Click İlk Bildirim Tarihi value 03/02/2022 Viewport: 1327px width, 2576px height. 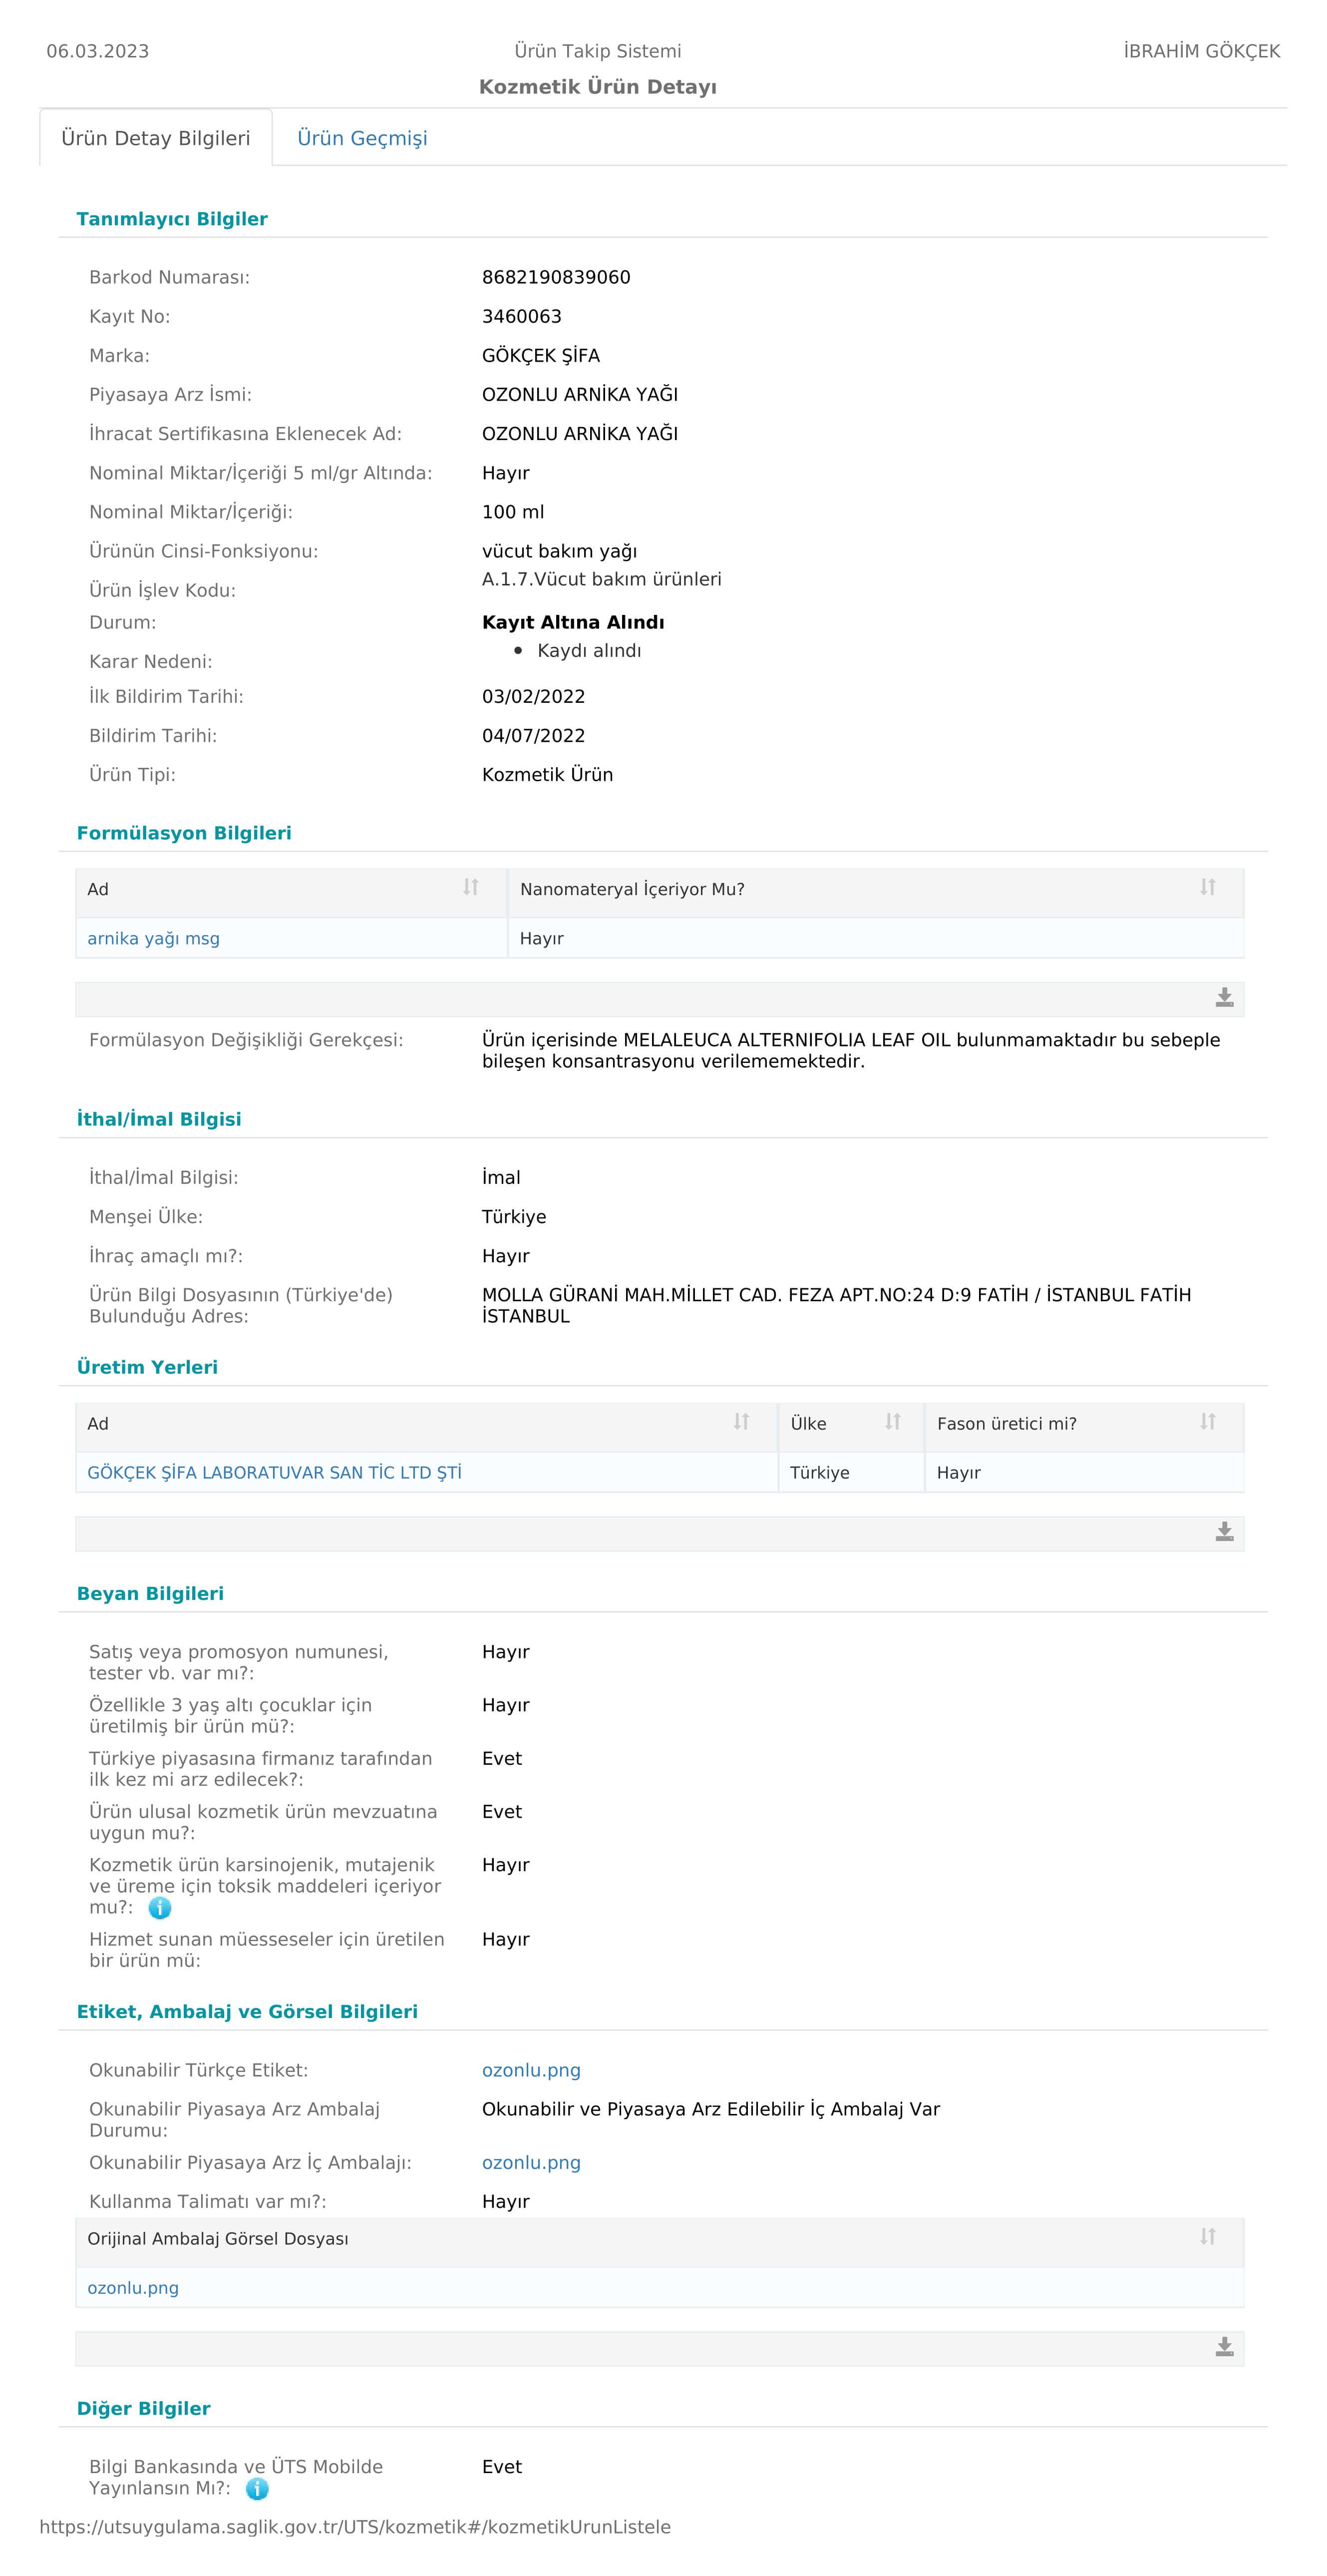[534, 697]
